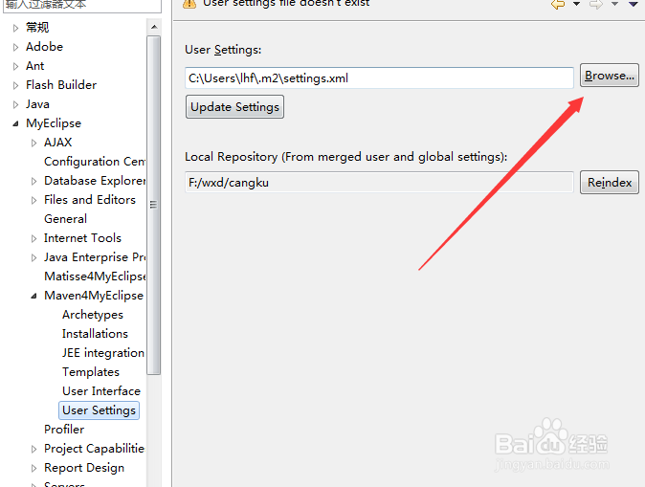Select Profiler in the preferences tree
Viewport: 645px width, 487px height.
pos(64,429)
